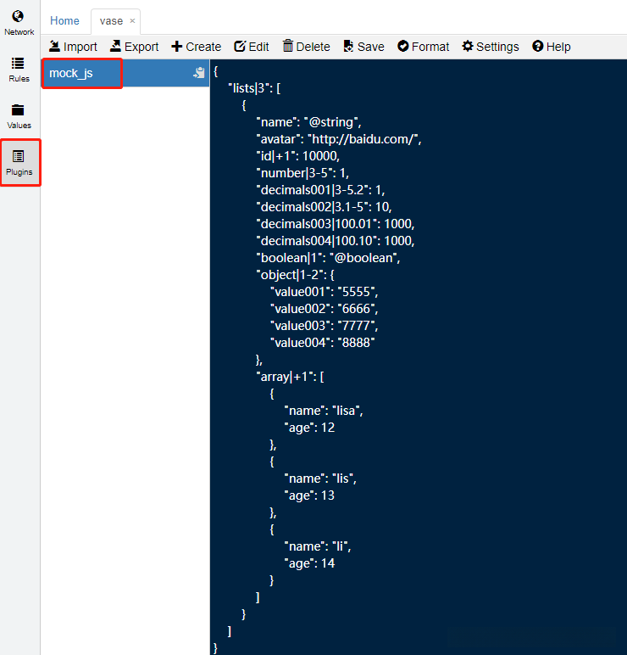
Task: Select the vase tab
Action: pos(111,21)
